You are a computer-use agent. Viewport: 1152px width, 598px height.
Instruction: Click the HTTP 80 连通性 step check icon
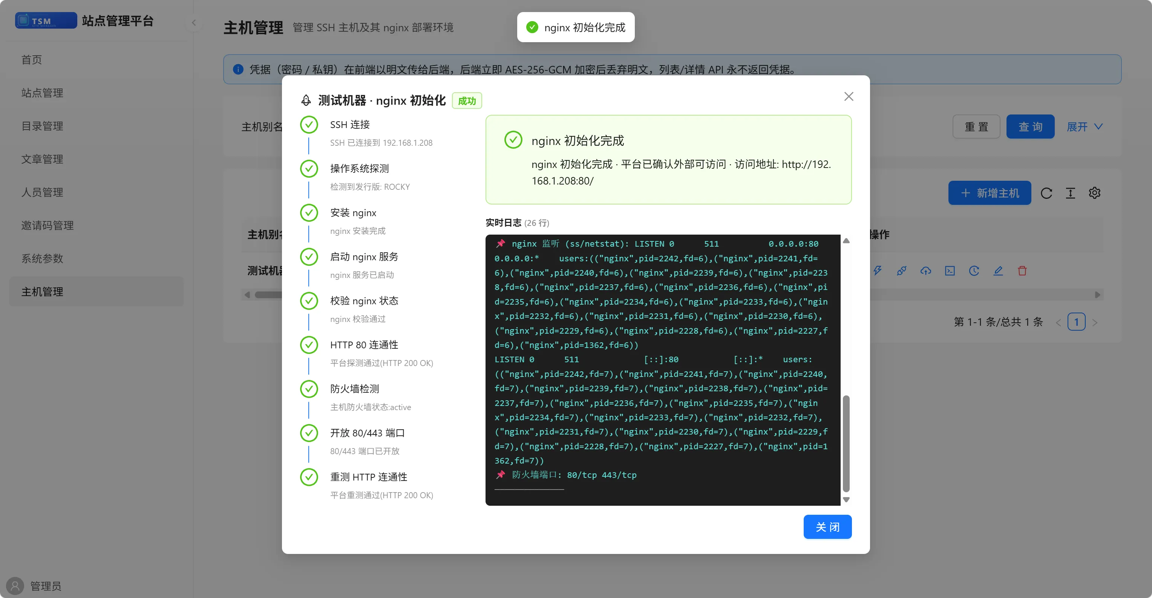point(309,345)
